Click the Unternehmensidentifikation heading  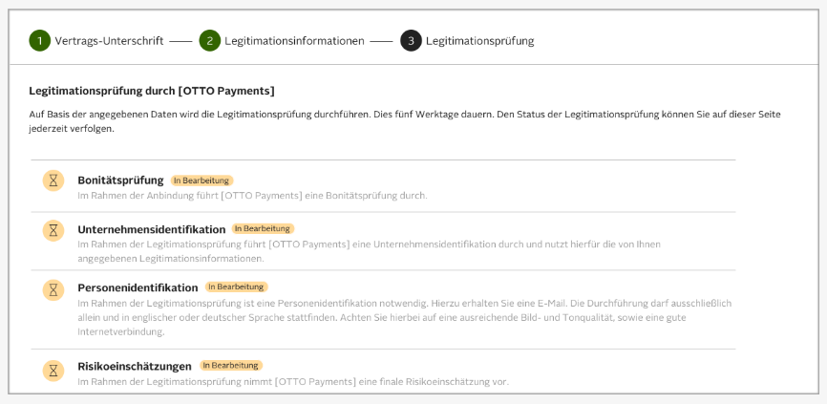pyautogui.click(x=151, y=229)
